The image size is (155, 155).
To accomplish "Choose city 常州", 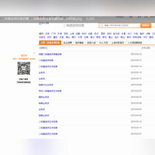I will 129,37.
